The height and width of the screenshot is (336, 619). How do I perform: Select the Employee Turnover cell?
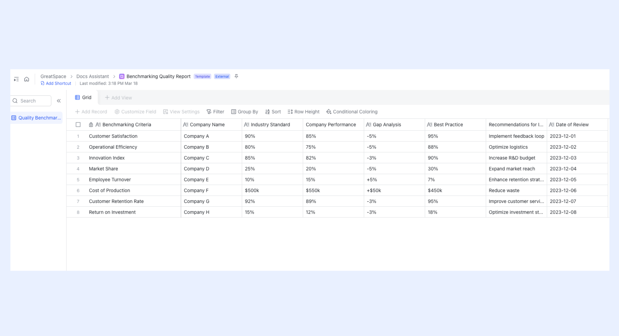(x=133, y=179)
